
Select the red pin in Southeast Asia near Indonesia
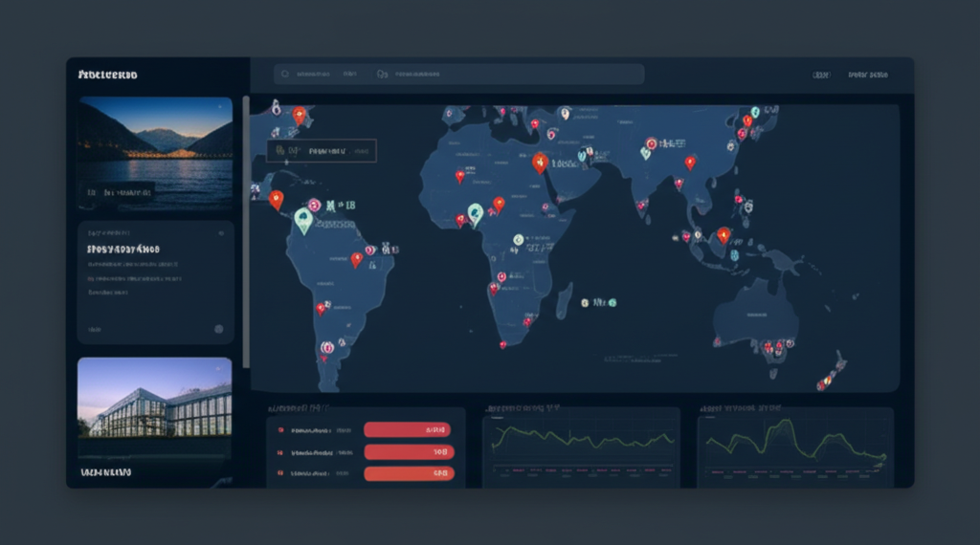click(724, 234)
